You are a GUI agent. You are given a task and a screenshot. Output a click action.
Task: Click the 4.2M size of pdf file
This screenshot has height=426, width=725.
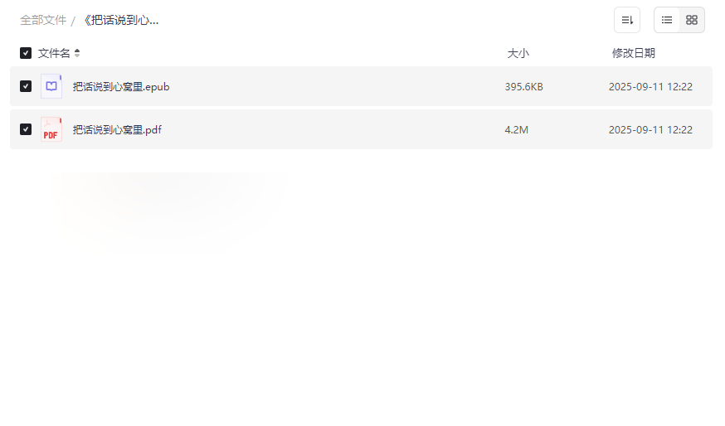tap(517, 129)
